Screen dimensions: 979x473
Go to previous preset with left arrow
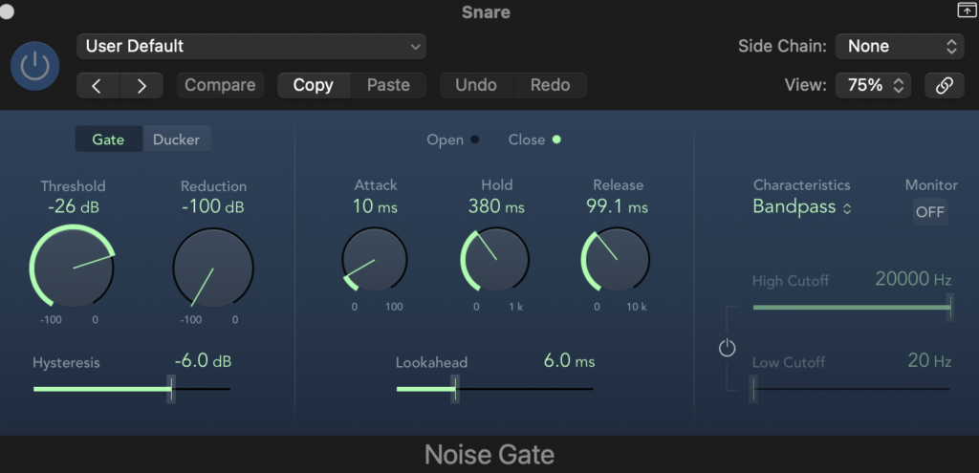[x=98, y=85]
